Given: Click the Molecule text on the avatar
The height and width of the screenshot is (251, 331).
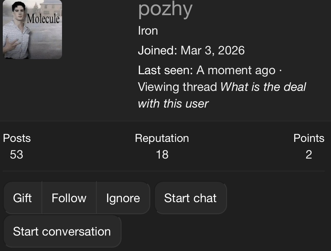Looking at the screenshot, I should pyautogui.click(x=43, y=19).
